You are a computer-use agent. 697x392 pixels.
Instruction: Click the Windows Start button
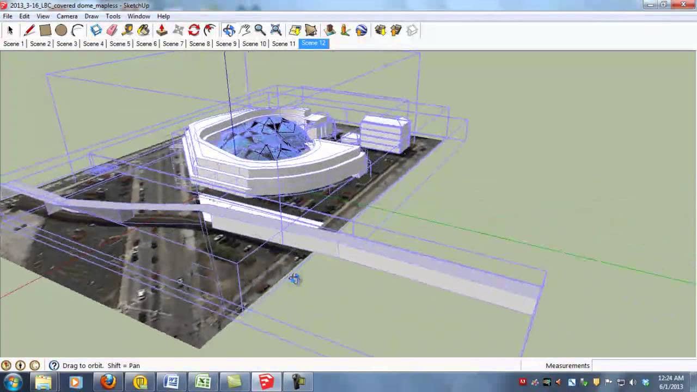coord(13,382)
